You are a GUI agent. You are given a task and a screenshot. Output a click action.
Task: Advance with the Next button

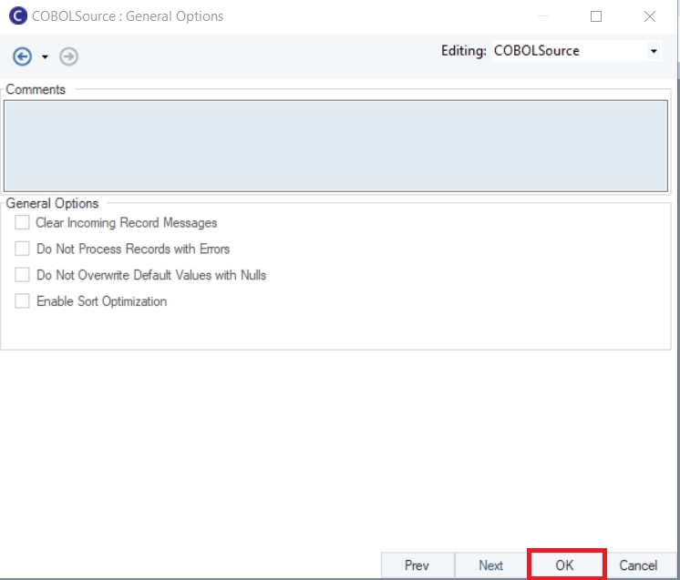(491, 565)
